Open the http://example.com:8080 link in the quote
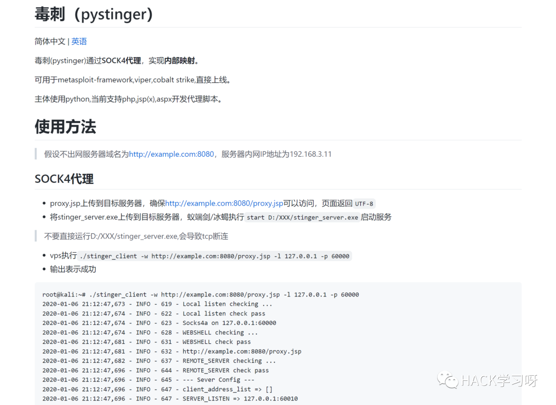 click(171, 154)
